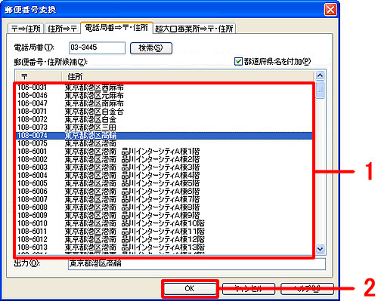Click the 住所 column header

point(188,76)
